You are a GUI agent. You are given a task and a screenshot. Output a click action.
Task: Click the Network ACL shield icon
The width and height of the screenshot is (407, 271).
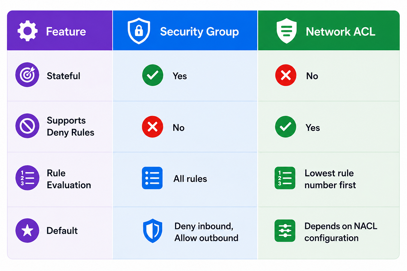[287, 31]
